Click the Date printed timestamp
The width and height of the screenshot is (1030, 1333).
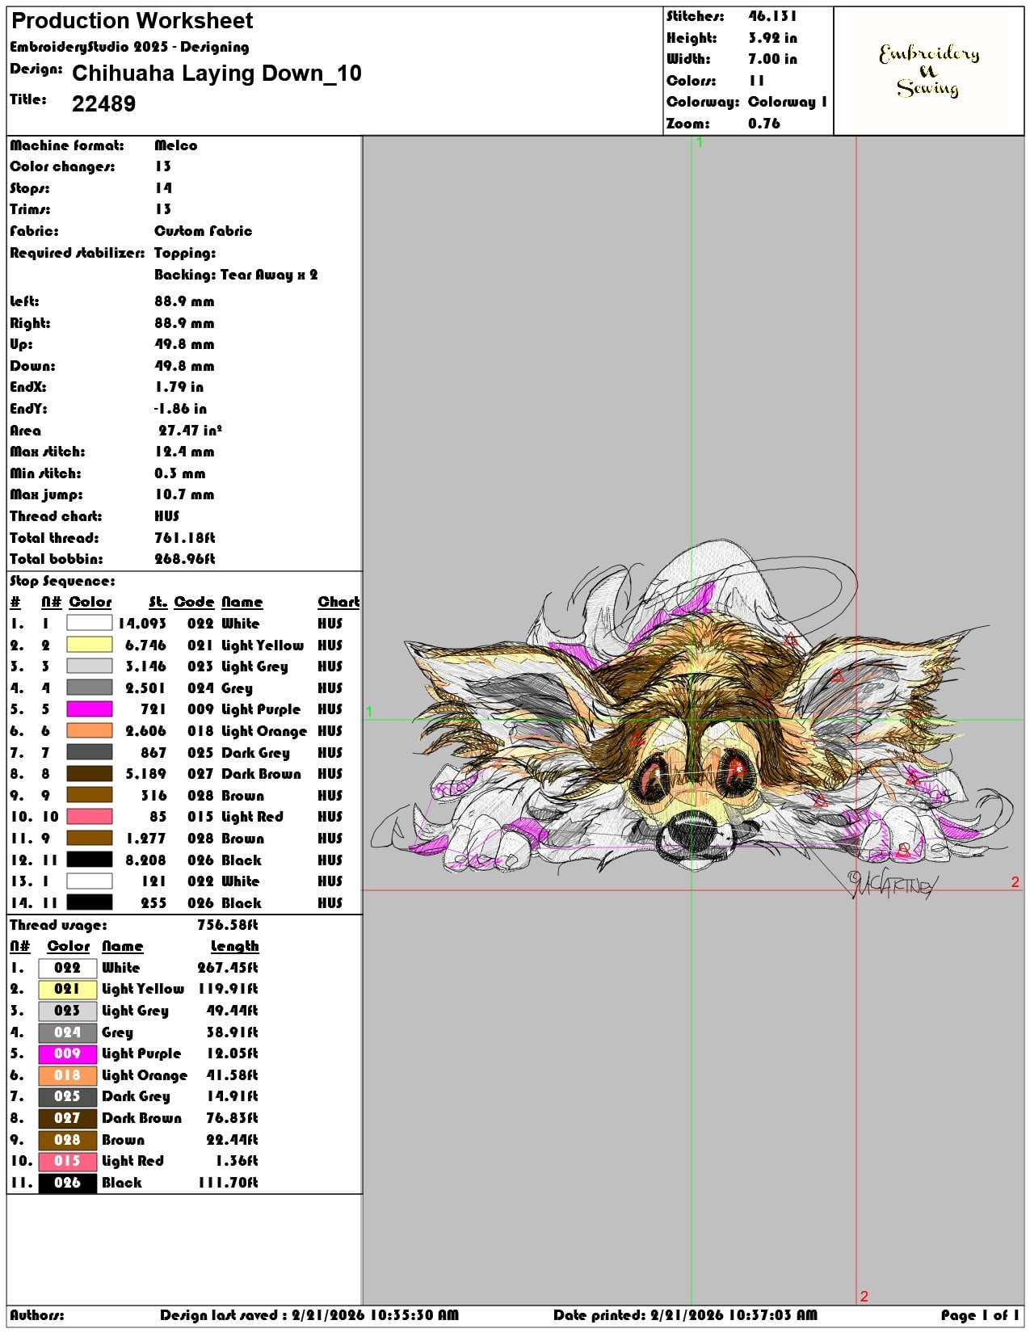tap(685, 1315)
